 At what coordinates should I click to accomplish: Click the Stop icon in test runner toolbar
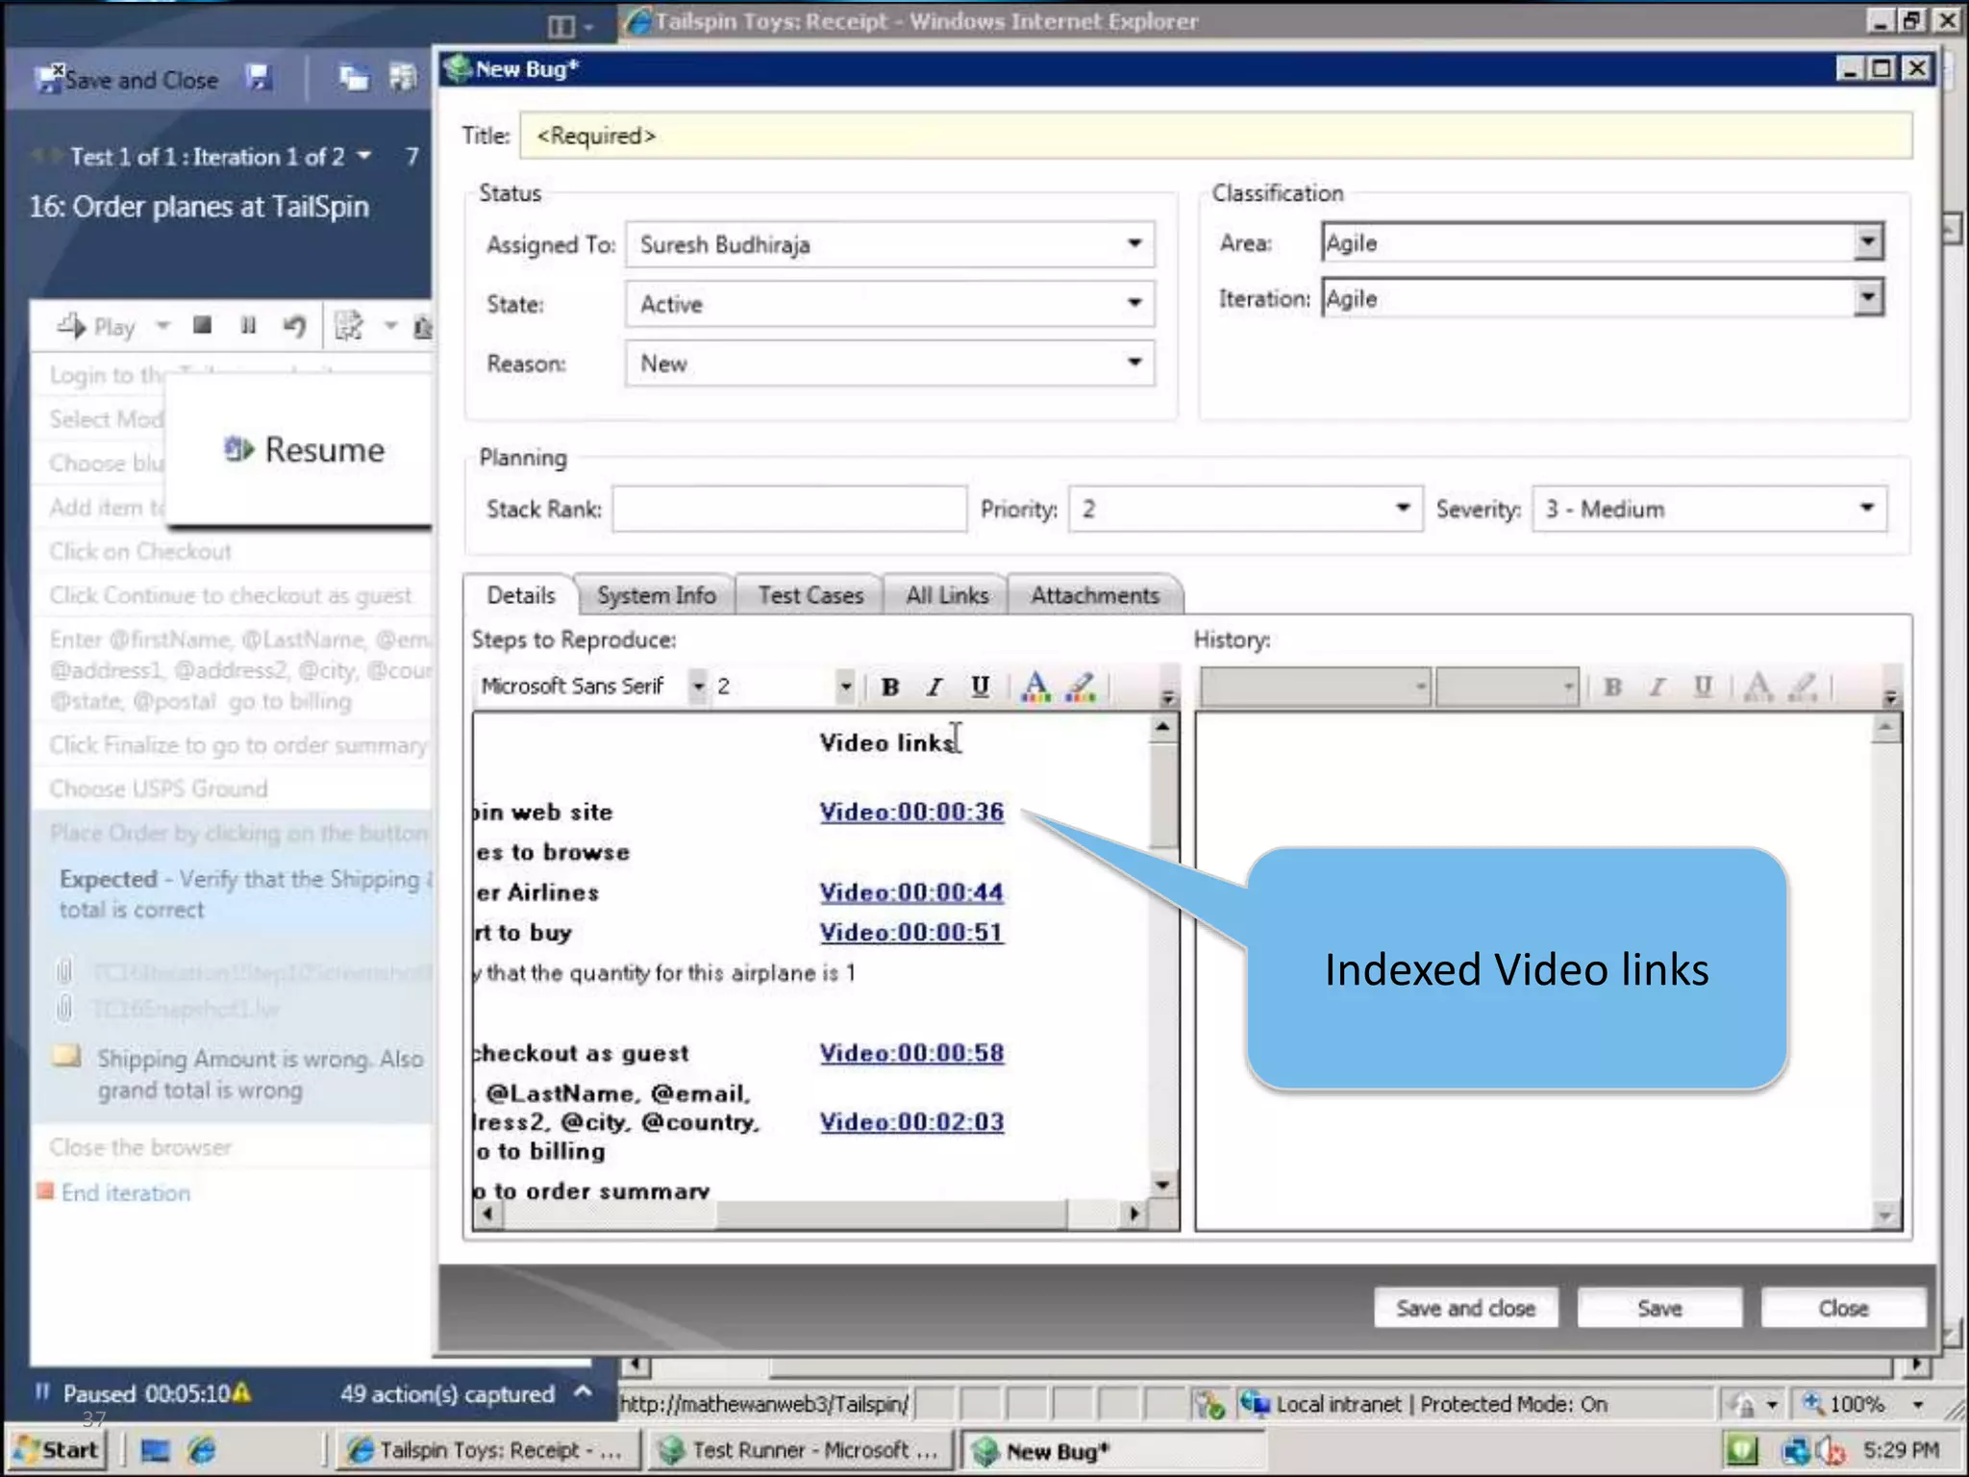pos(202,326)
